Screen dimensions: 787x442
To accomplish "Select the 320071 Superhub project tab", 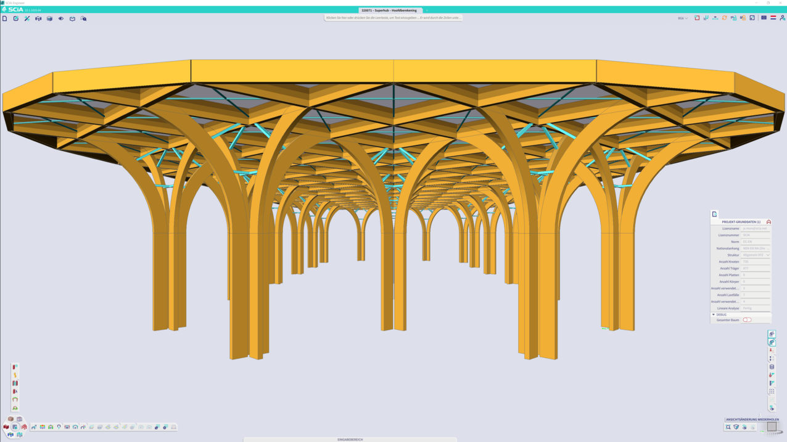I will [389, 10].
